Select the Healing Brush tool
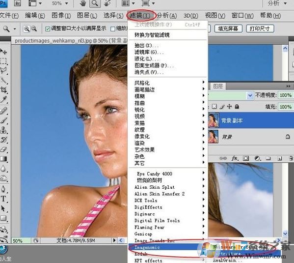This screenshot has width=294, height=263. tap(3, 111)
